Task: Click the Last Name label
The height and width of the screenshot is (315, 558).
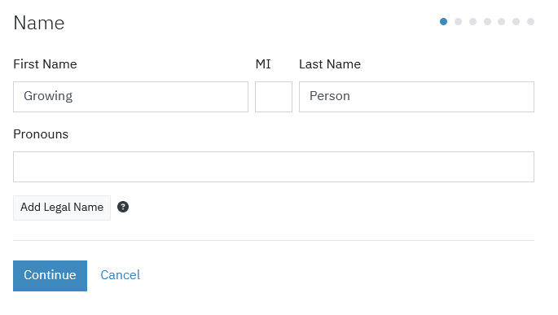Action: (330, 64)
